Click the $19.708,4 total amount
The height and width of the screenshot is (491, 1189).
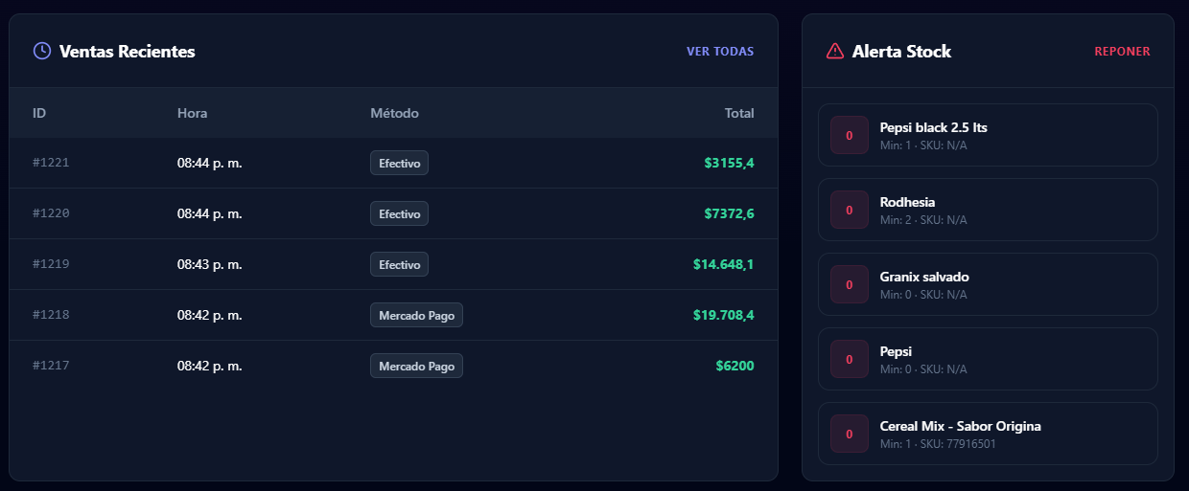723,315
